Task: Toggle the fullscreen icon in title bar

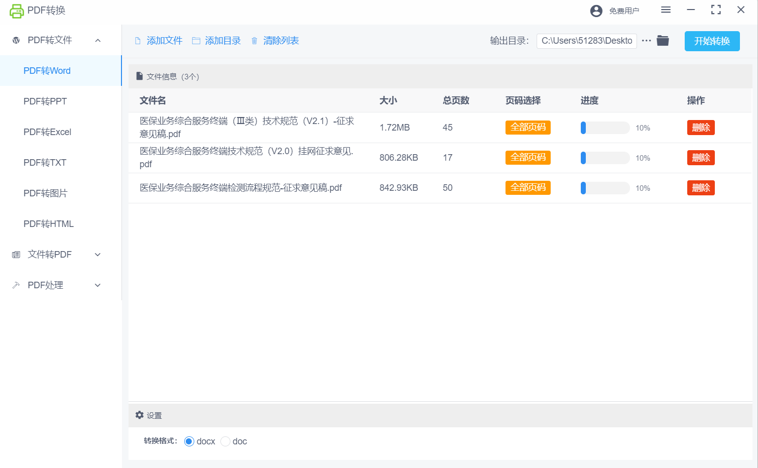Action: [716, 10]
